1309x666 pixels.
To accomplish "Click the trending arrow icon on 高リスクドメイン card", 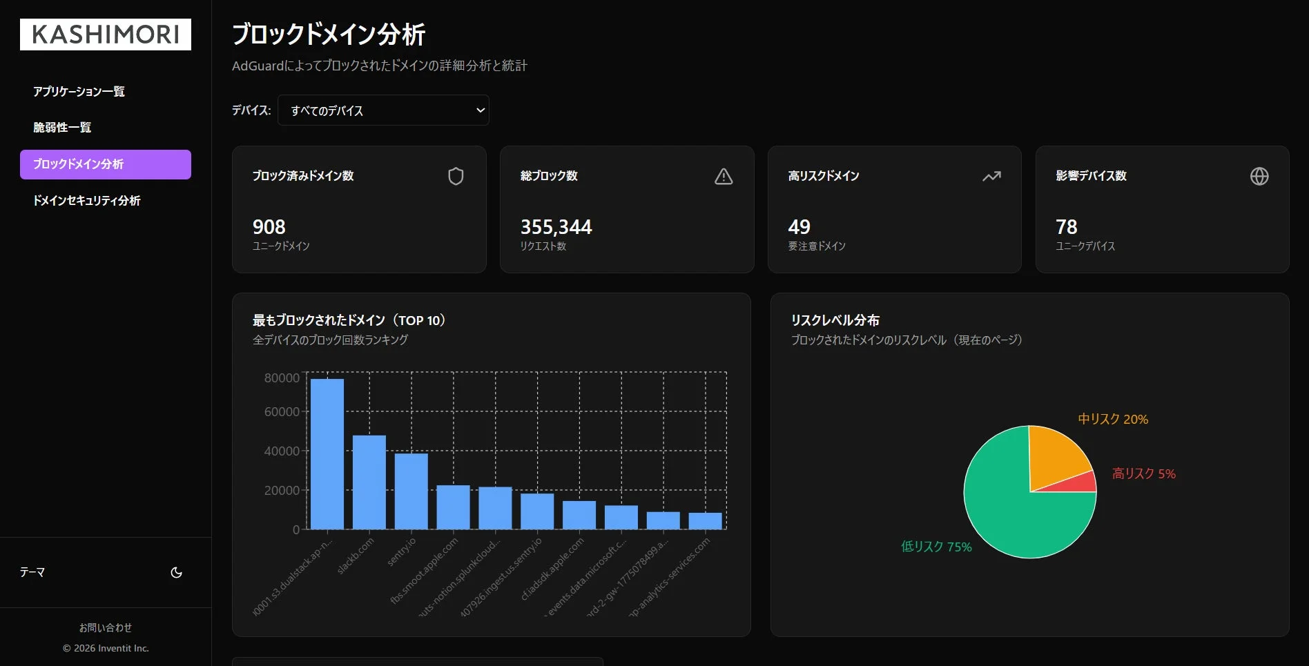I will 991,176.
